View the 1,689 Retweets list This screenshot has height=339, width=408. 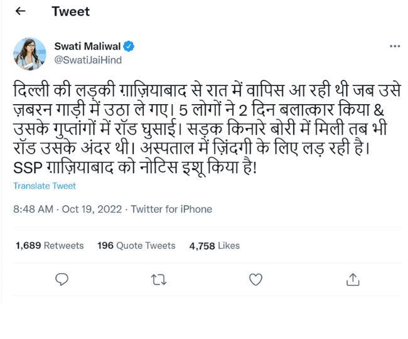pos(50,245)
